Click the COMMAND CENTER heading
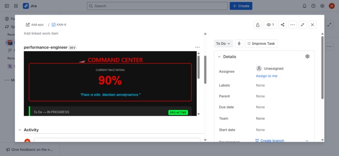 pyautogui.click(x=115, y=60)
